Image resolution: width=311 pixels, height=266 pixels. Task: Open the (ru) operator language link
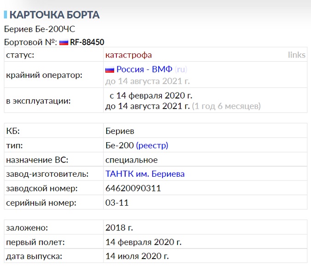tap(181, 69)
